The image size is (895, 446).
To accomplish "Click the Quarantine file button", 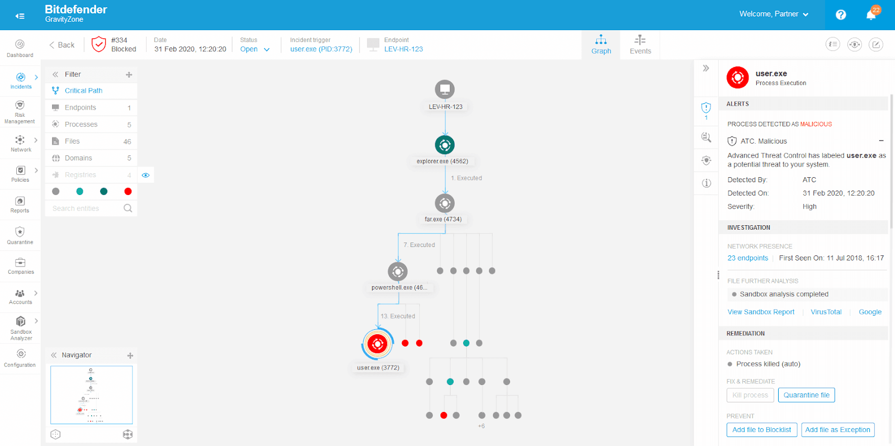I will pyautogui.click(x=806, y=395).
